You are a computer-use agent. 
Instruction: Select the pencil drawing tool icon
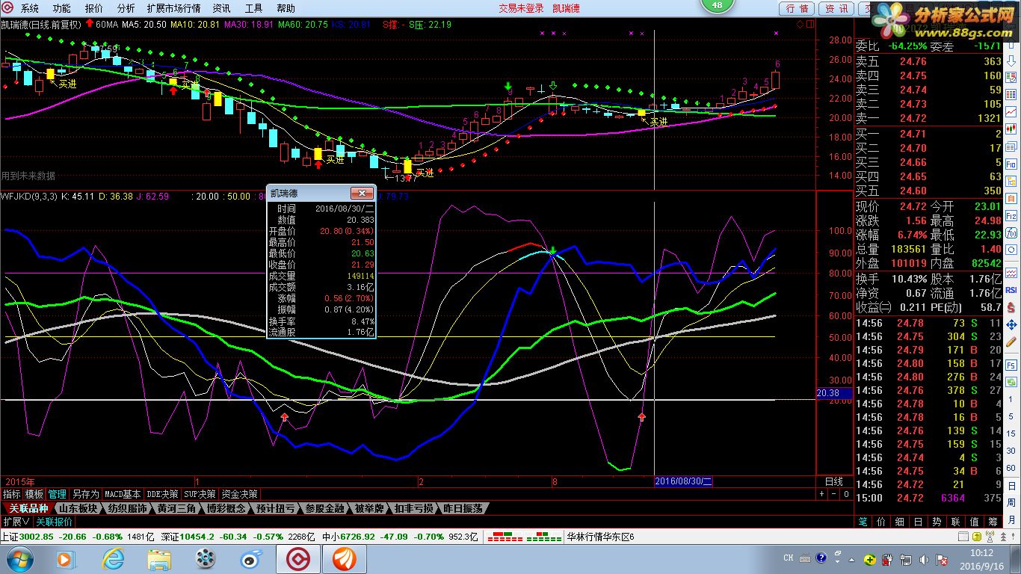tap(1010, 342)
